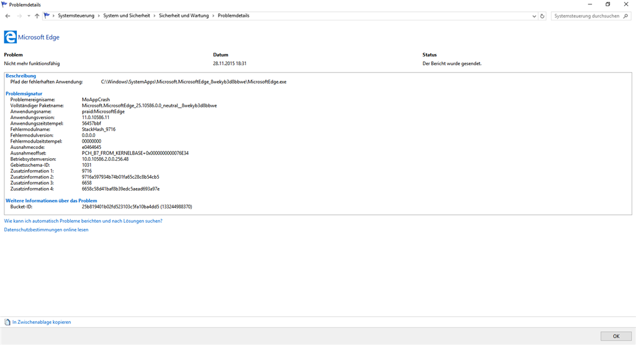Click Zusatzinformation 2 hash value
This screenshot has height=345, width=636.
[120, 177]
